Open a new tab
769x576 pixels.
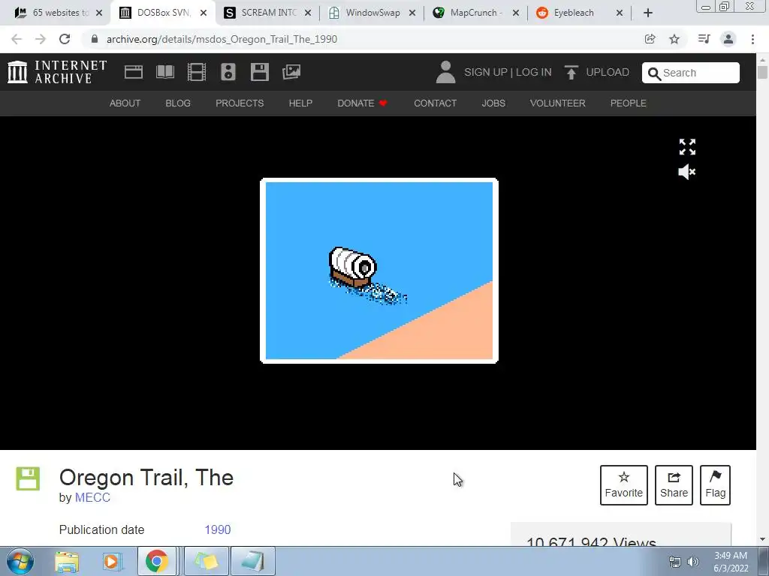click(x=648, y=13)
